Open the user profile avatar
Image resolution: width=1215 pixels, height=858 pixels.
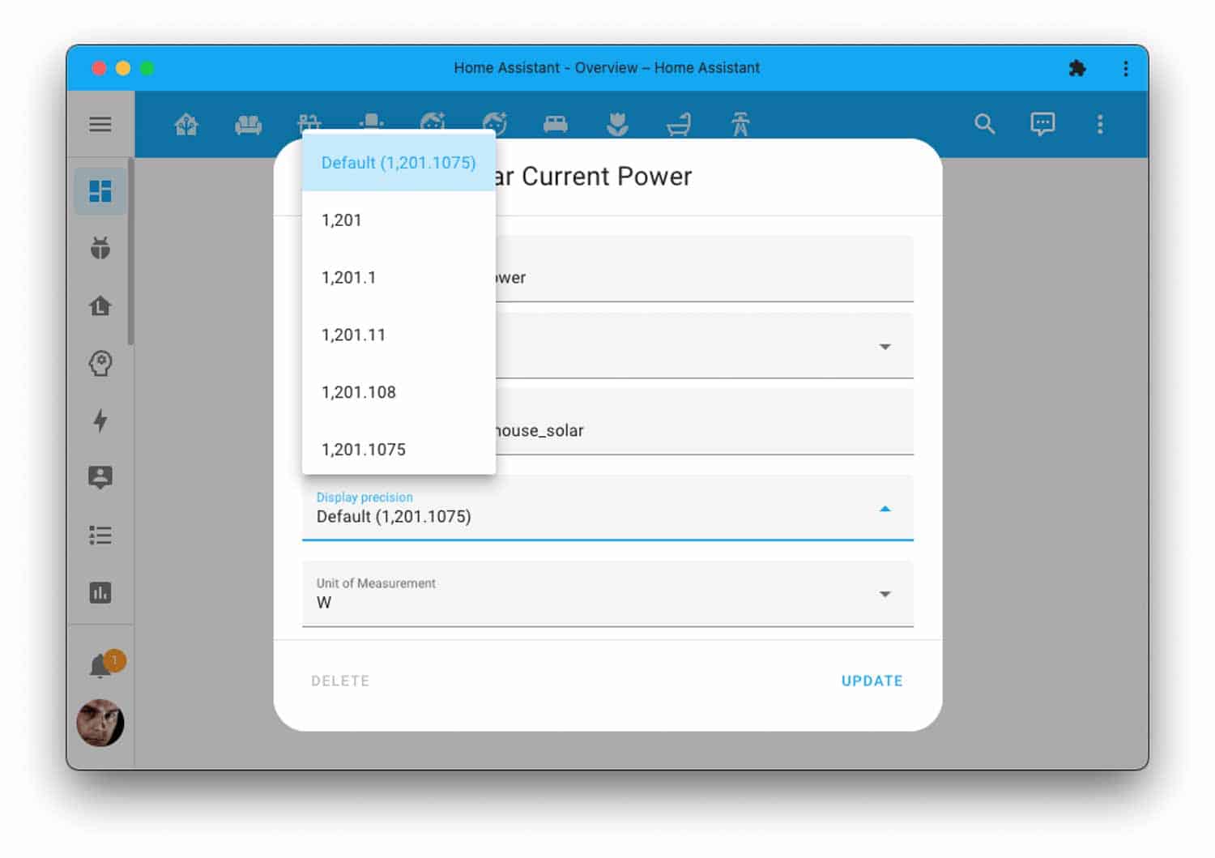point(100,723)
